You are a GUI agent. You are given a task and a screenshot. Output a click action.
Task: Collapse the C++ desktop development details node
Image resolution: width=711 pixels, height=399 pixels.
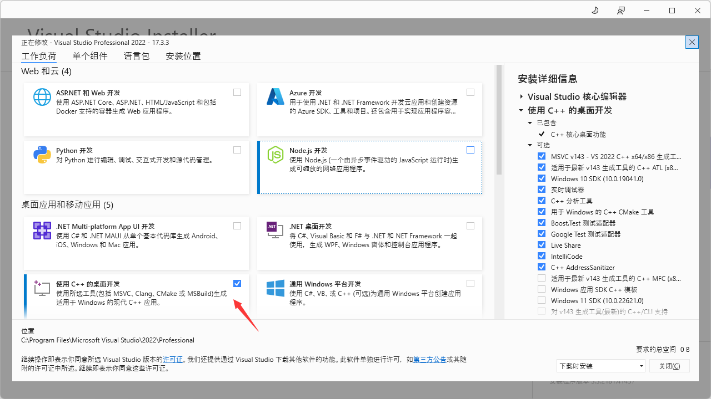tap(521, 110)
